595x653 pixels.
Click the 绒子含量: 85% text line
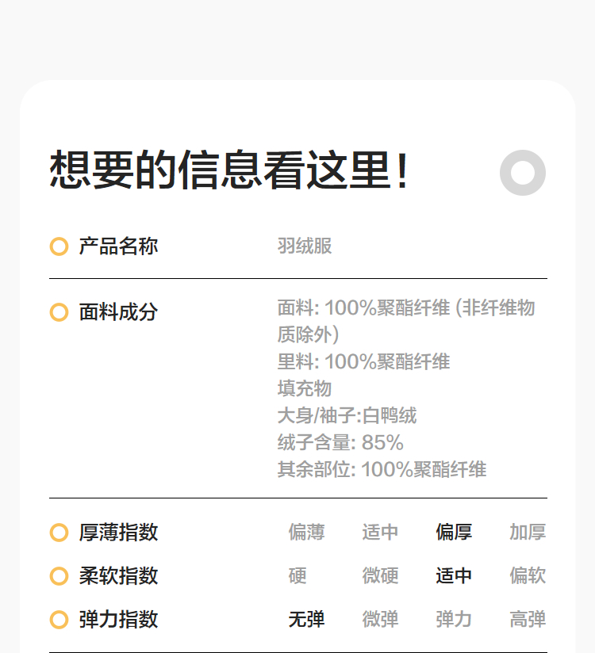[x=340, y=442]
